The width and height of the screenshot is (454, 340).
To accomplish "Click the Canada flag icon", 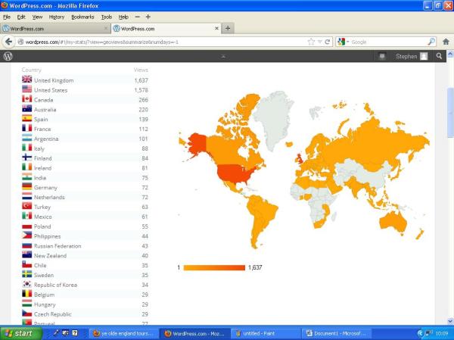I will [27, 99].
